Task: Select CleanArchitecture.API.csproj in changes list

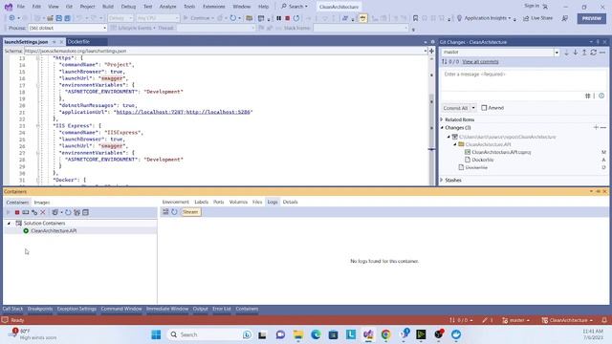Action: (x=501, y=152)
